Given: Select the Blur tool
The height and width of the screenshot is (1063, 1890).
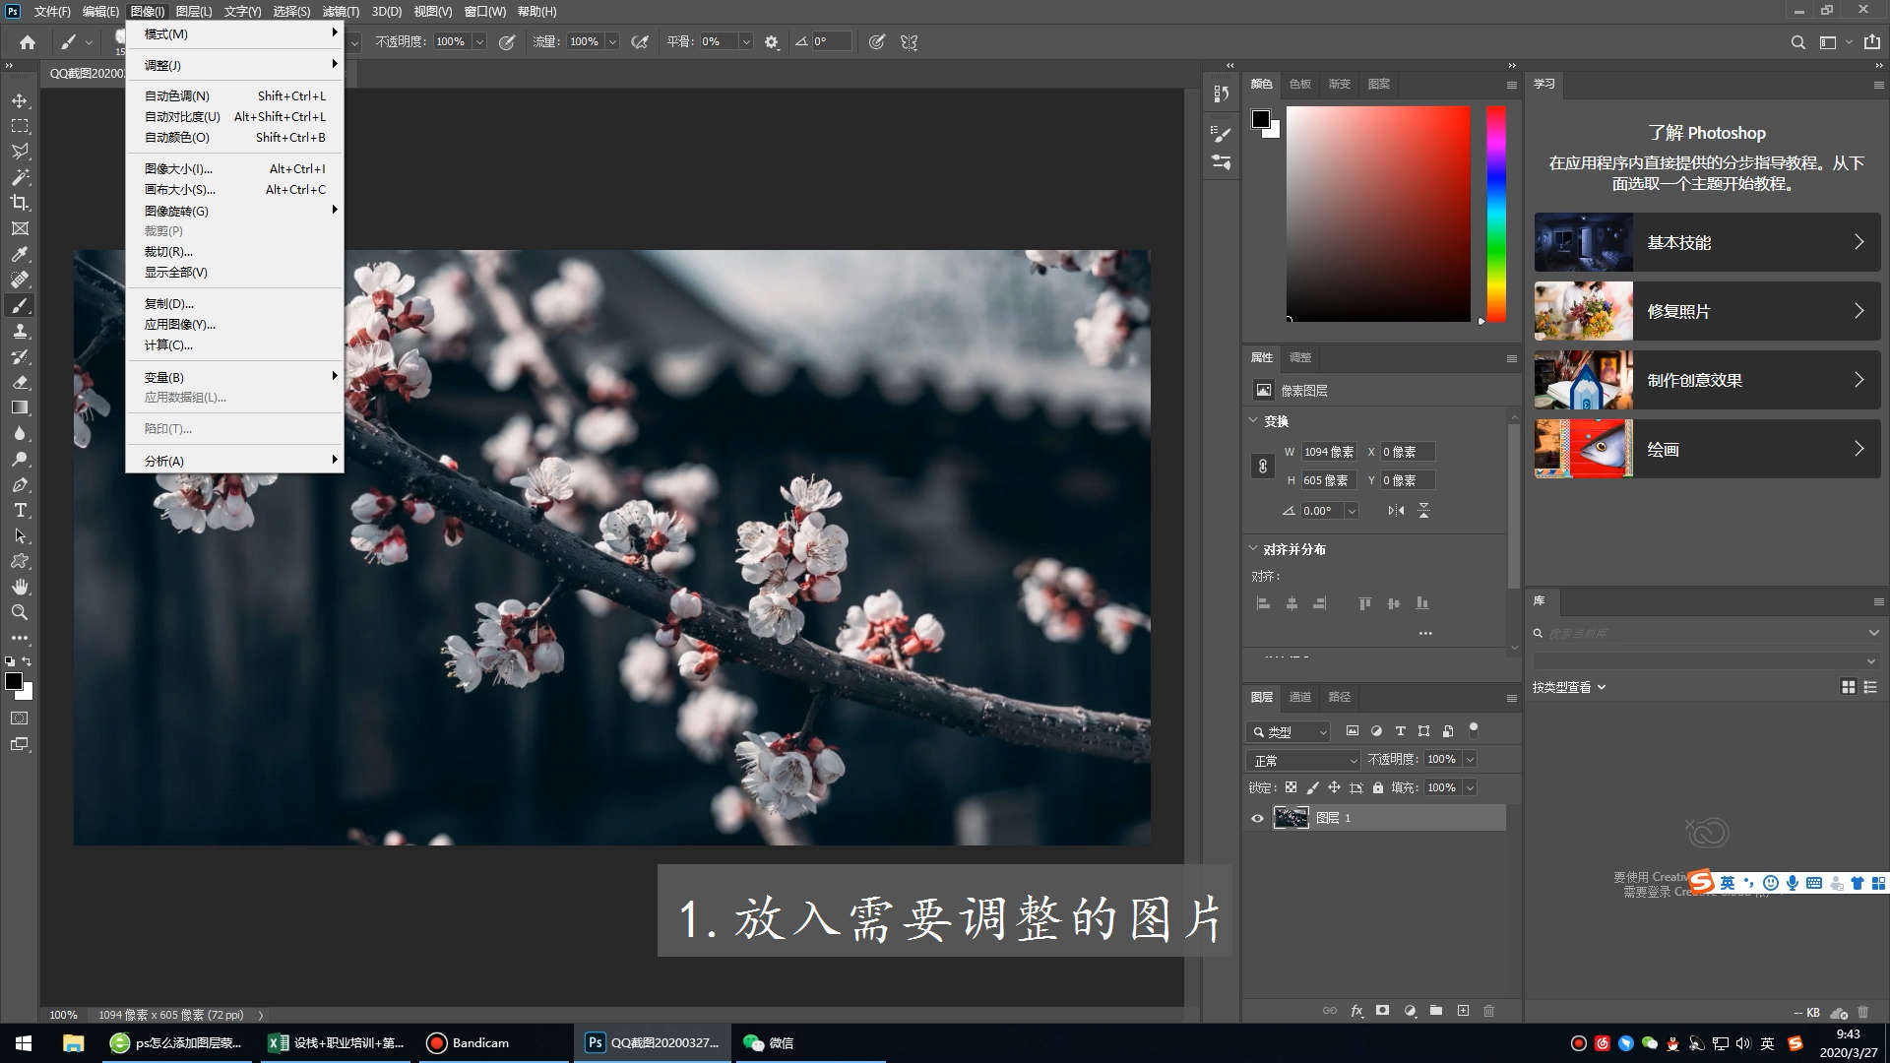Looking at the screenshot, I should pos(20,433).
